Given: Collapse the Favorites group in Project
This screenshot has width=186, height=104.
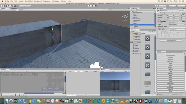Looking at the screenshot, I should point(131,33).
